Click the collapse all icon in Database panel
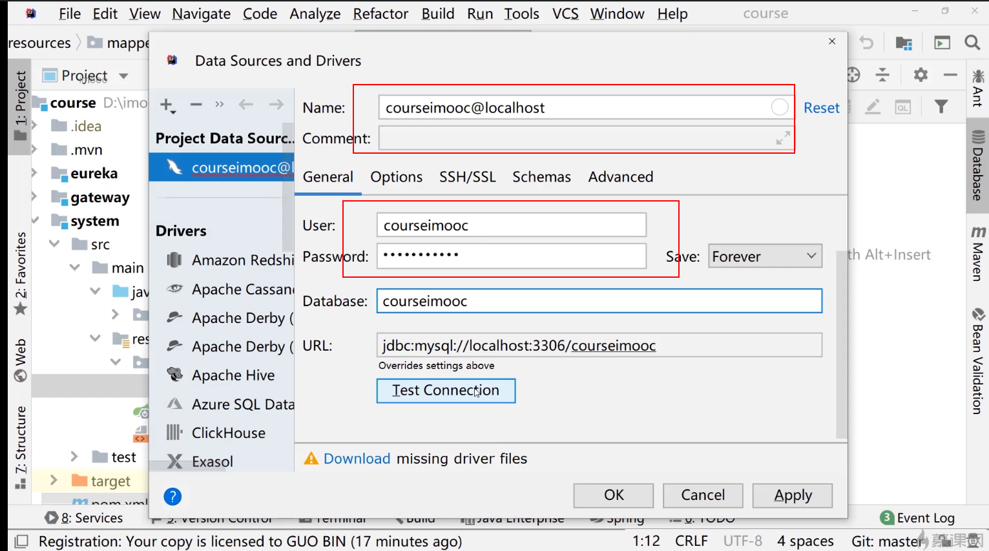989x551 pixels. coord(882,75)
